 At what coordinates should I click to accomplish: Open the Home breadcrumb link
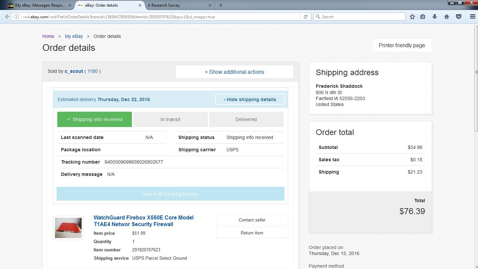[48, 36]
